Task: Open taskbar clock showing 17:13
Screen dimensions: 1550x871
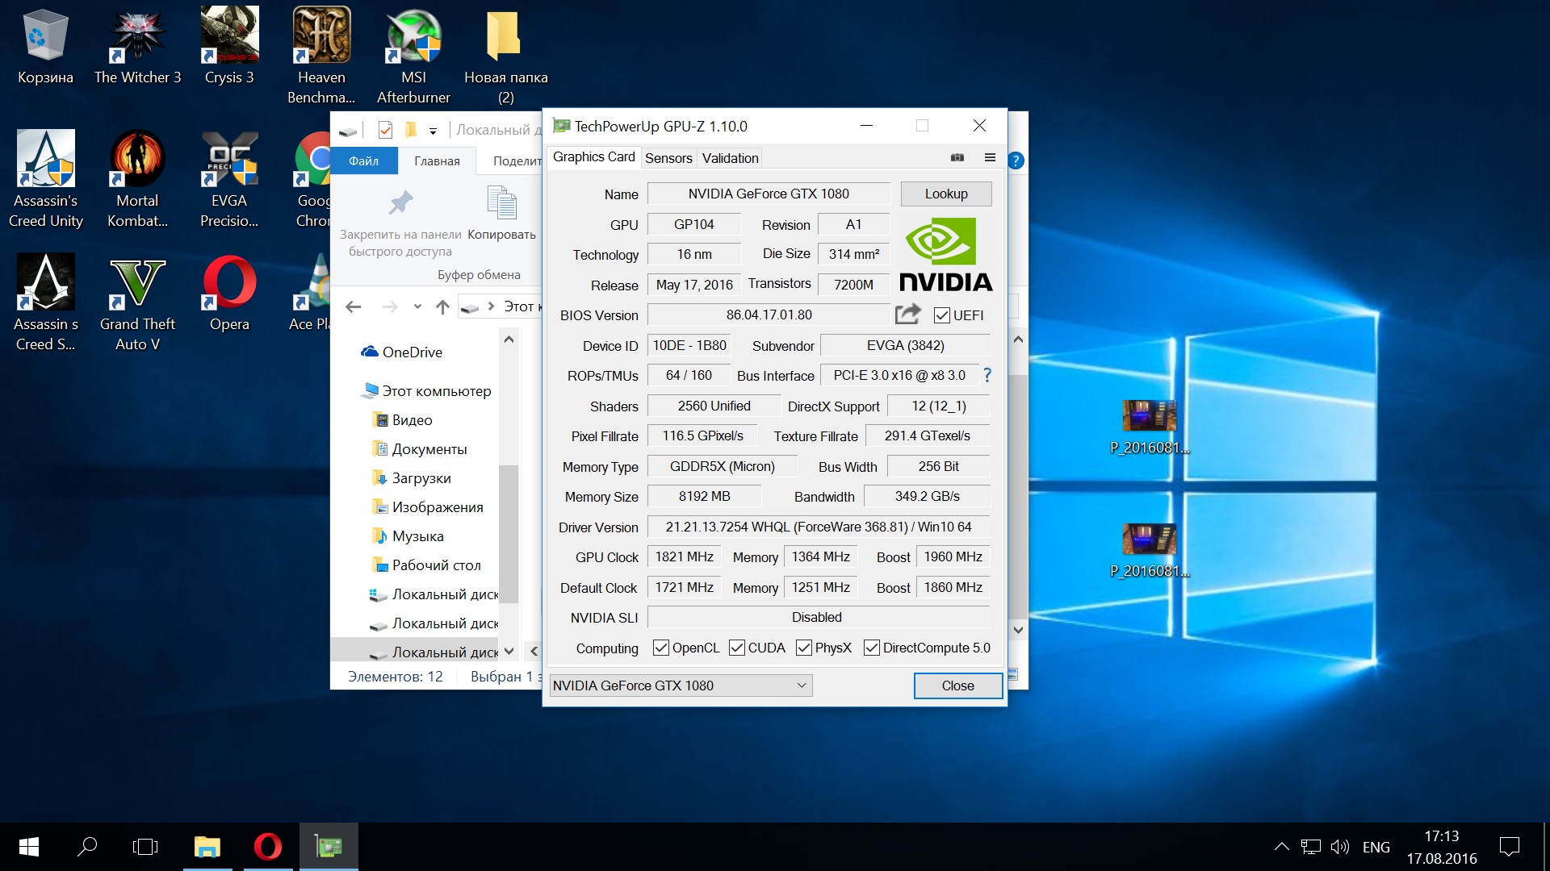Action: (1442, 847)
